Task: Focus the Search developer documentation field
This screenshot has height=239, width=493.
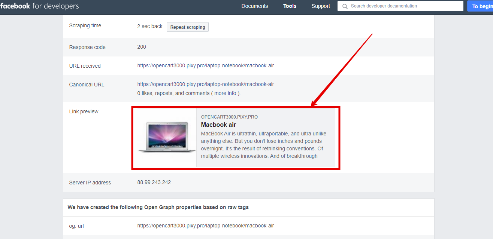Action: coord(400,6)
